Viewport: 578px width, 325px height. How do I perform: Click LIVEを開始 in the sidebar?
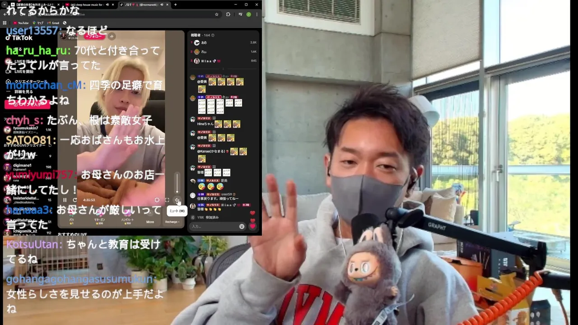[20, 71]
